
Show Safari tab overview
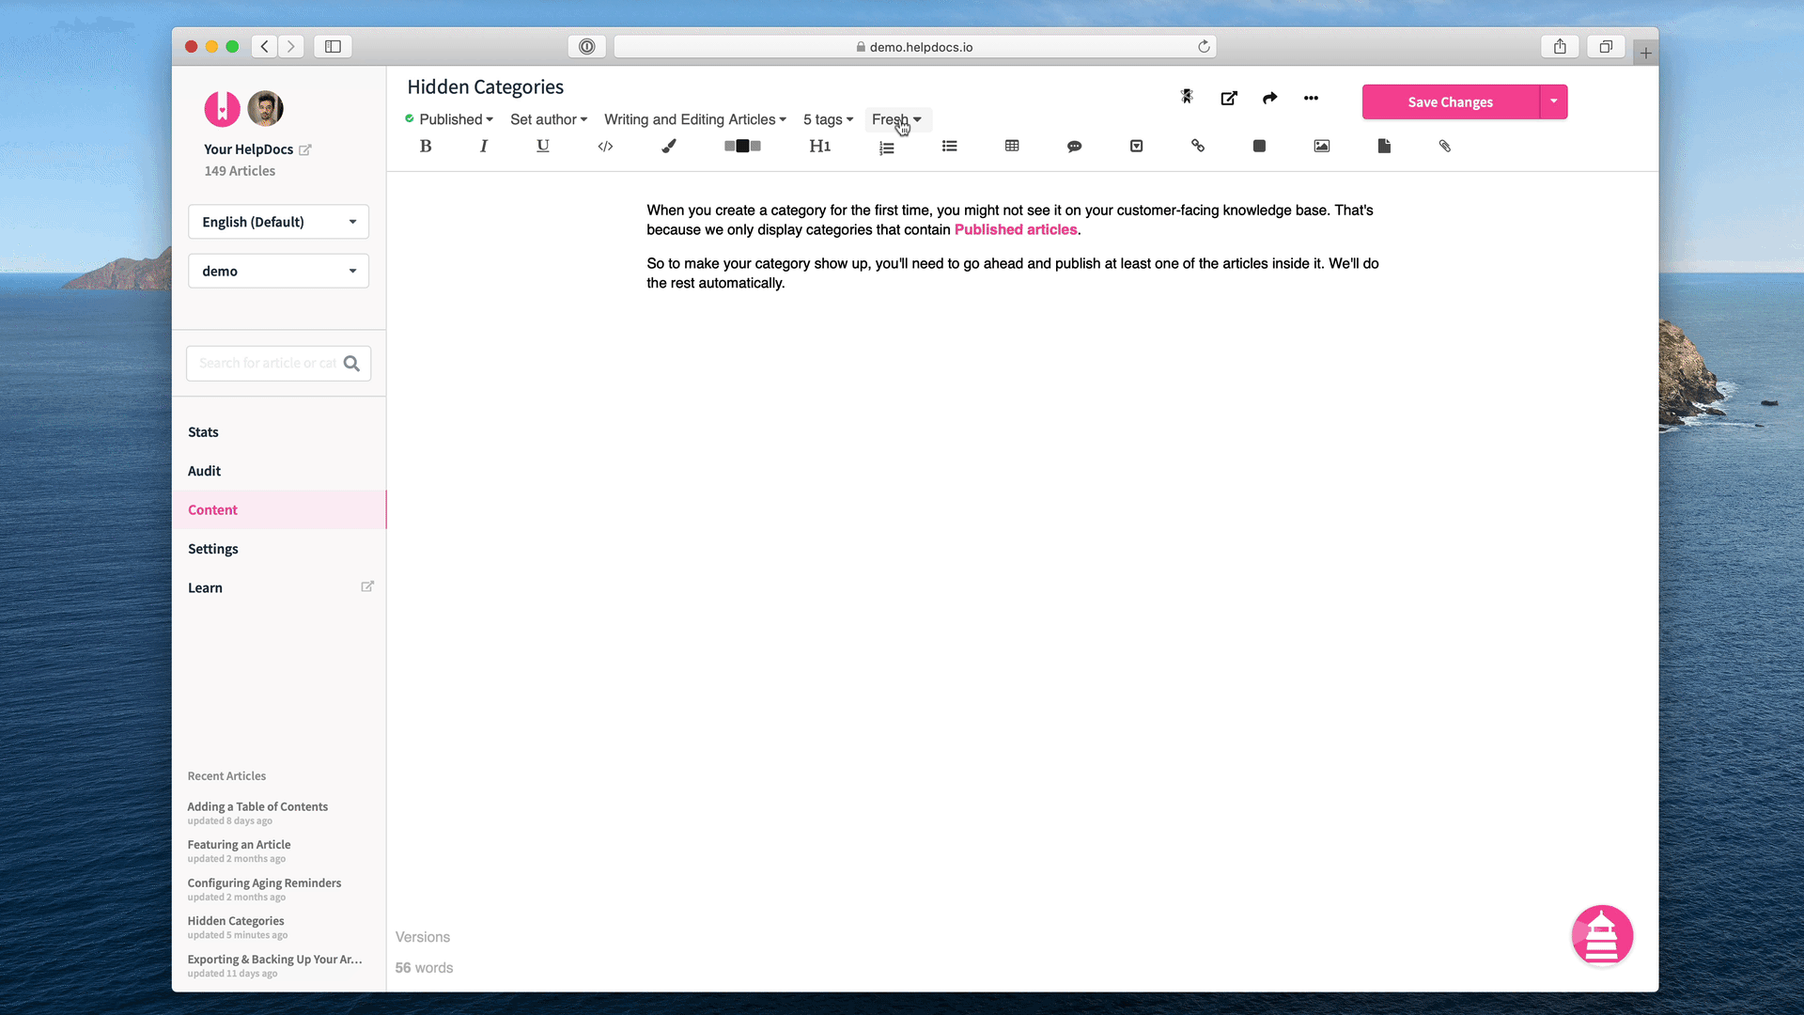(x=1606, y=46)
